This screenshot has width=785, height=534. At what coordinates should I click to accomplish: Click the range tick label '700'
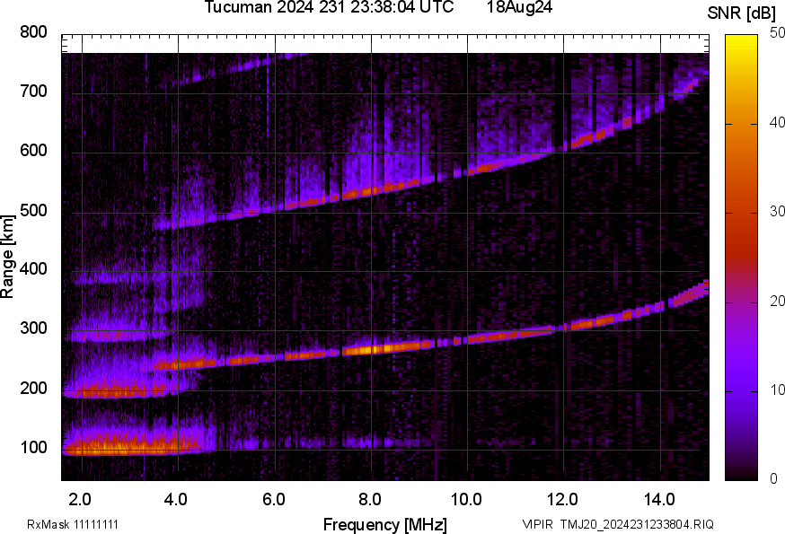33,92
